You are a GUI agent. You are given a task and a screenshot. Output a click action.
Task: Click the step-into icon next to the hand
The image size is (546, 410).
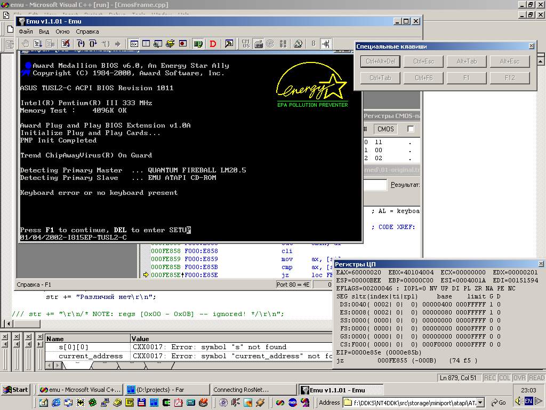[x=38, y=44]
